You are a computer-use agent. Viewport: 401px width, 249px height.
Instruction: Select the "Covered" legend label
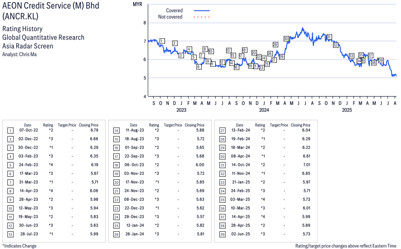tap(174, 10)
